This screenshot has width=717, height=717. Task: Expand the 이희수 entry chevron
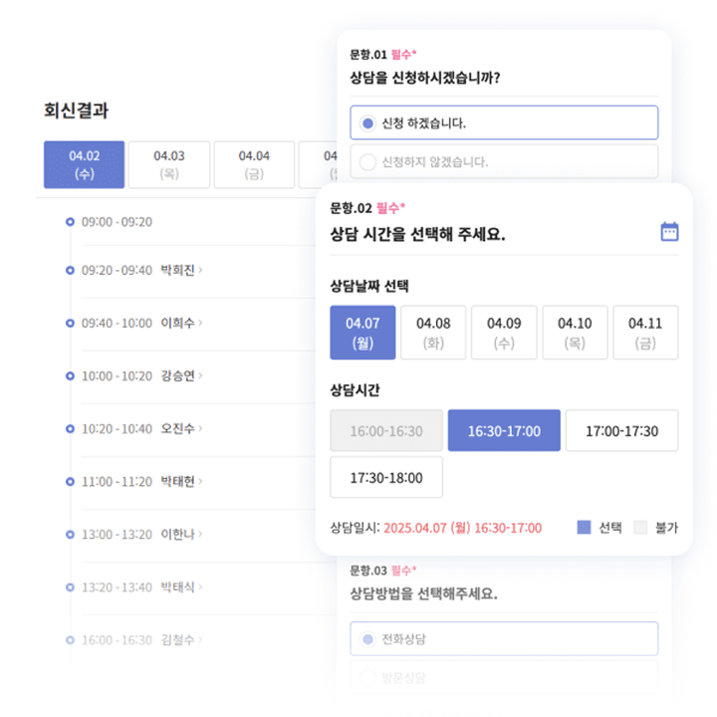point(200,323)
